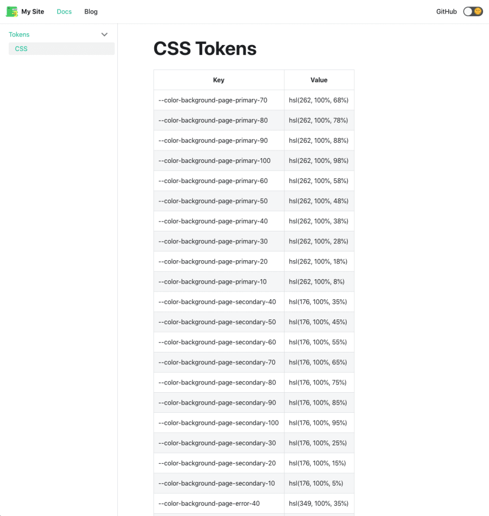Click the hsl(349, 100%, 35%) value cell
Image resolution: width=489 pixels, height=516 pixels.
point(319,503)
